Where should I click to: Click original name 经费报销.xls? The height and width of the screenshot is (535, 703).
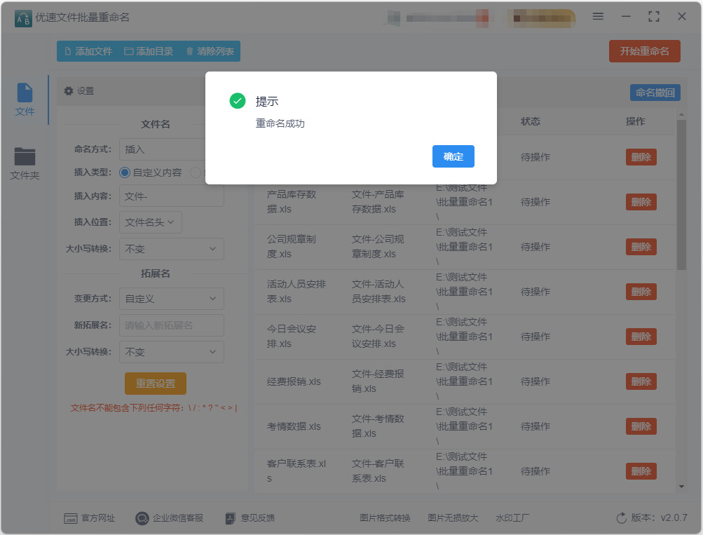[294, 381]
